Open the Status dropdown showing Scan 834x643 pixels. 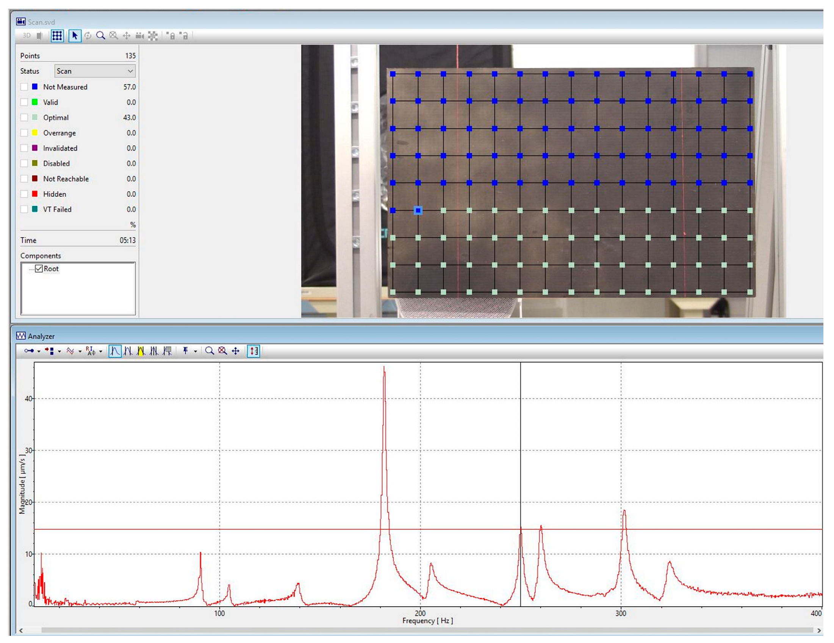(95, 71)
